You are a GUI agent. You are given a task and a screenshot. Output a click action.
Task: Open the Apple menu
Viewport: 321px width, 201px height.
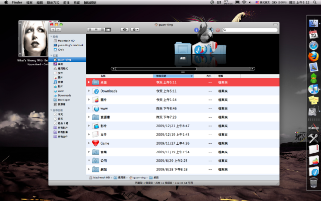[6, 3]
